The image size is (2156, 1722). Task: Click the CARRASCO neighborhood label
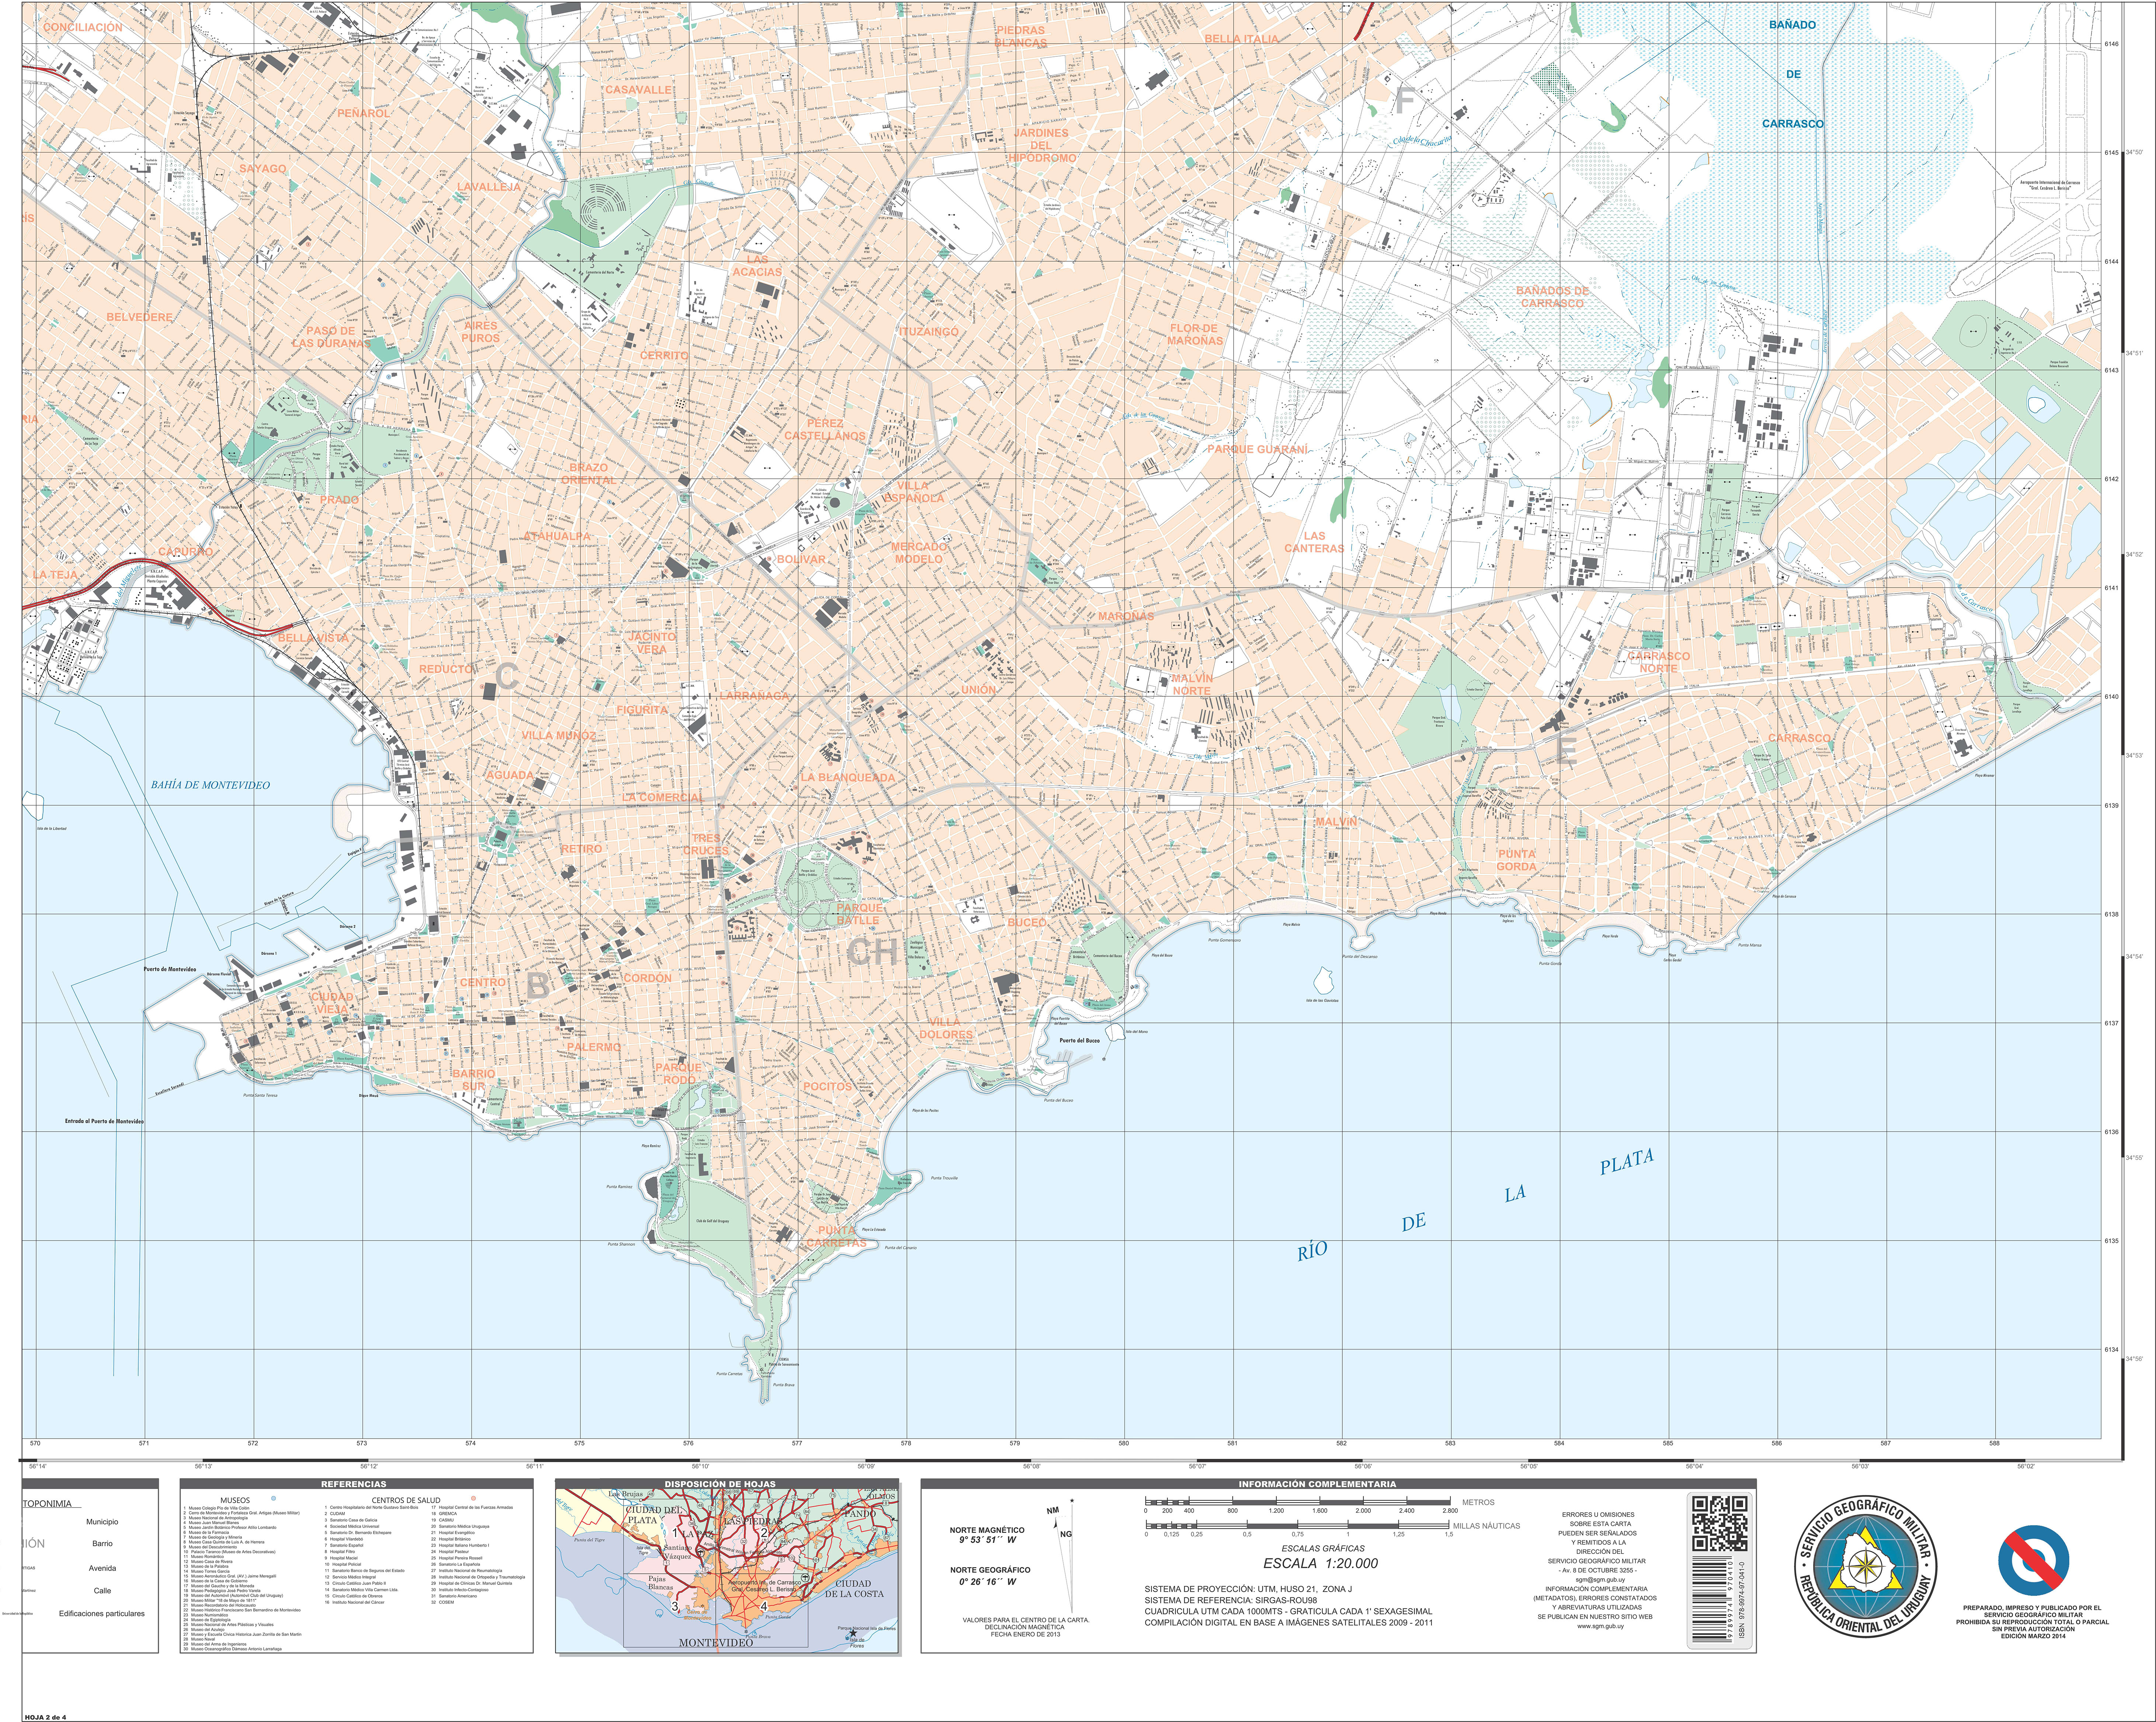click(x=1799, y=738)
